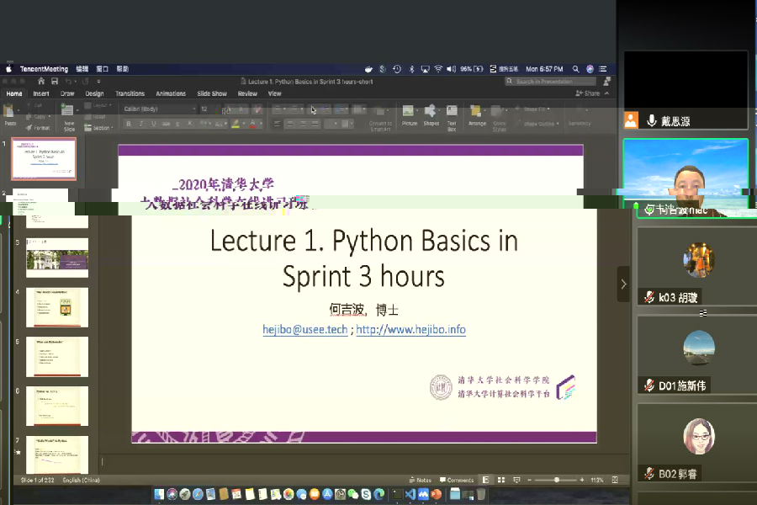This screenshot has height=505, width=757.
Task: Click the zoom in plus icon
Action: tap(582, 480)
